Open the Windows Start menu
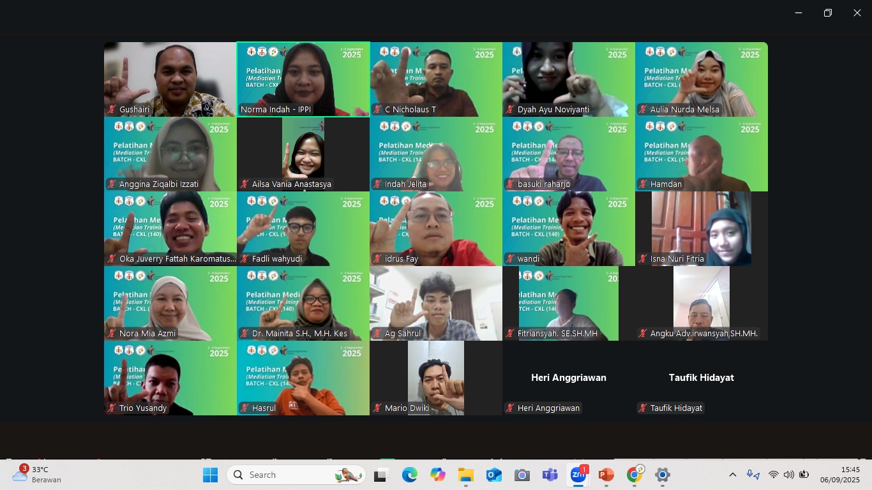 [x=210, y=475]
